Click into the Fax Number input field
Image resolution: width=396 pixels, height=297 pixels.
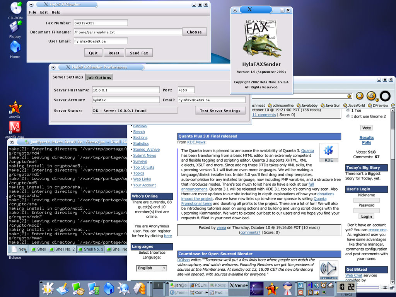coord(101,23)
